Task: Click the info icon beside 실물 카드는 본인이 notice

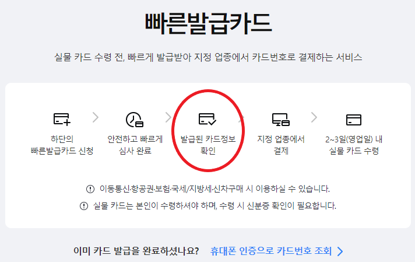Action: click(x=84, y=206)
